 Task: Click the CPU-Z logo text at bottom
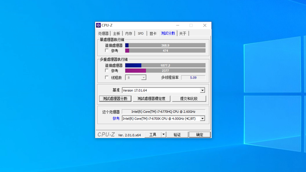[106, 135]
